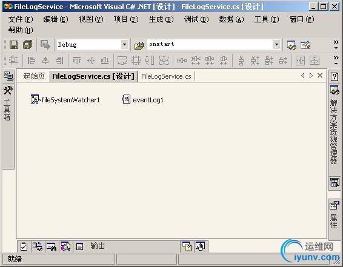Select the fileSystemWatcher1 component

[65, 100]
